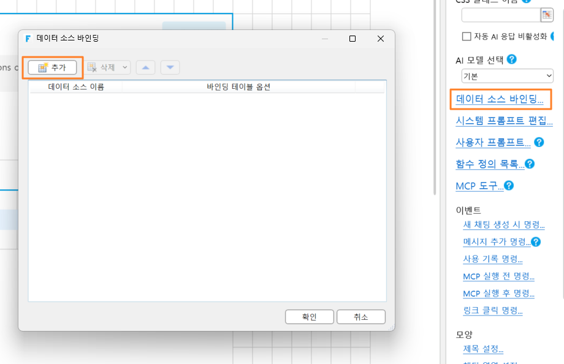The height and width of the screenshot is (364, 564).
Task: Close the 데이터 소스 바인딩 dialog
Action: coord(381,39)
